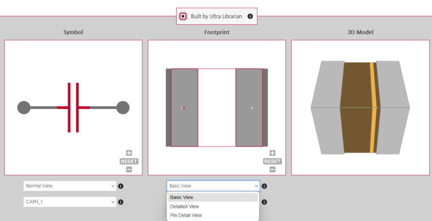Open the CAPH_1 symbol dropdown
This screenshot has height=221, width=432.
(x=70, y=202)
